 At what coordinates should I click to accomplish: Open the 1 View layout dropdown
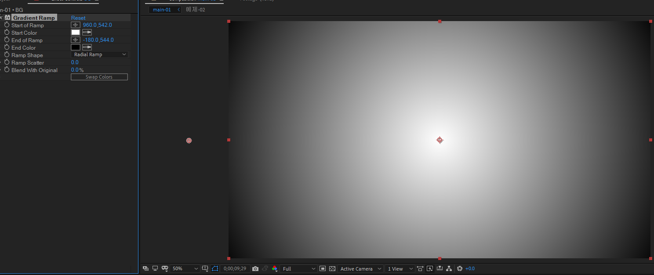click(x=400, y=268)
